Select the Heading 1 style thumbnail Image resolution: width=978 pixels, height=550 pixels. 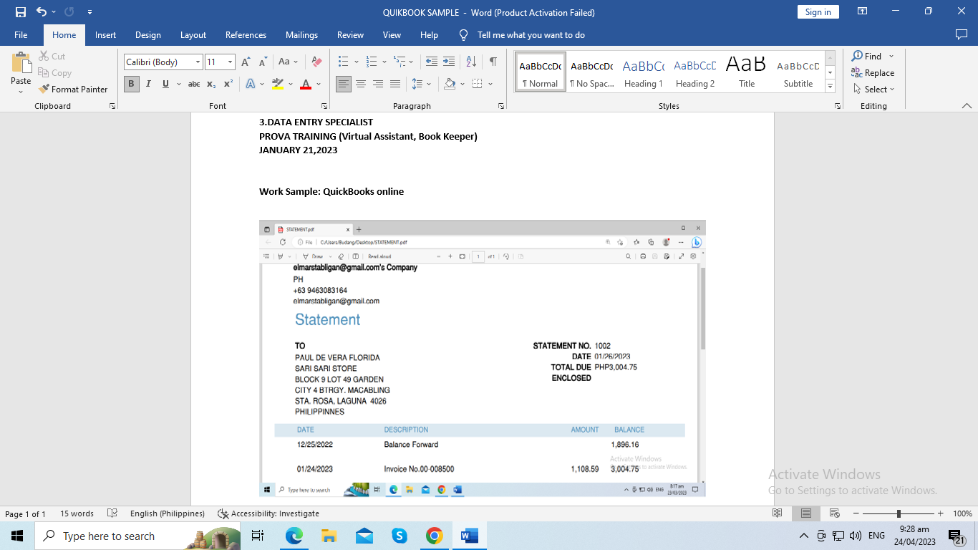tap(643, 72)
